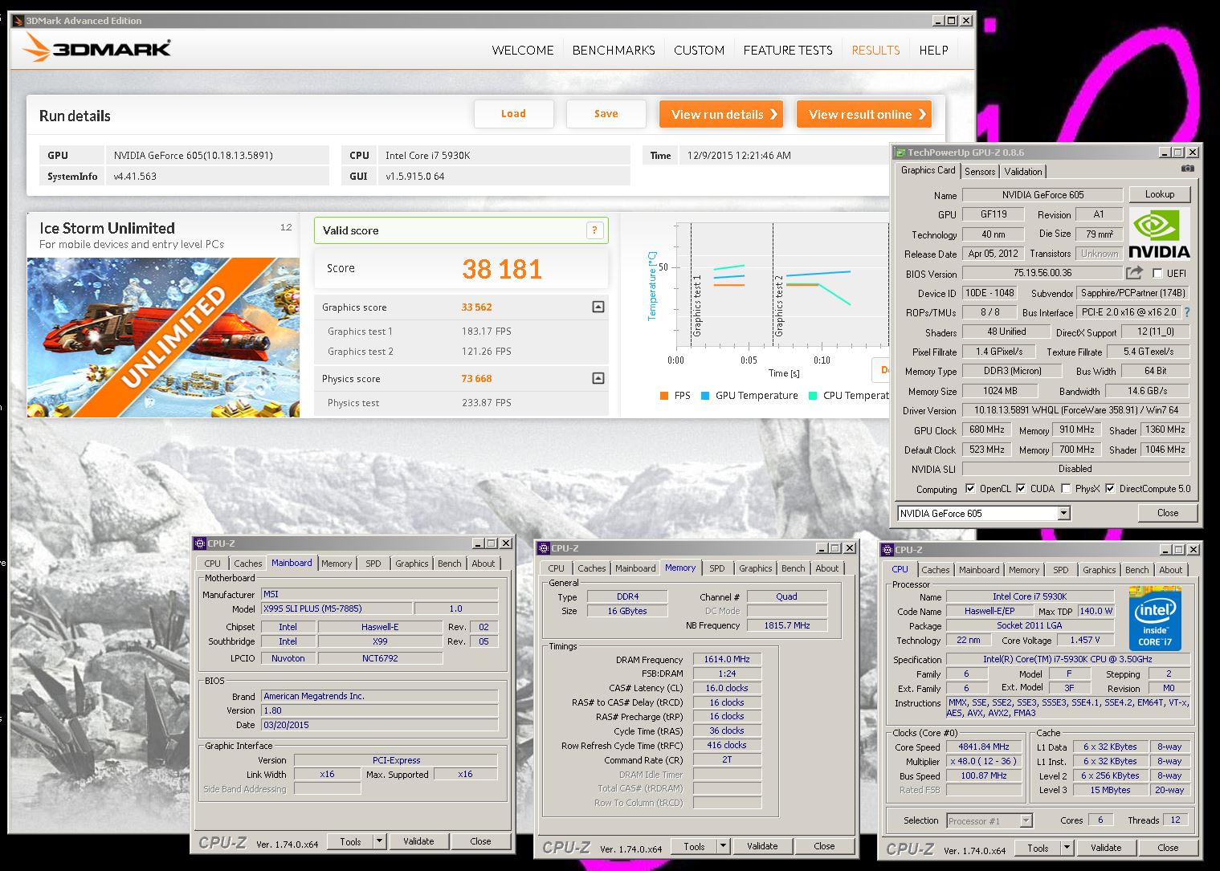1220x871 pixels.
Task: Click the Transistors Unknown field in GPU-Z
Action: click(1099, 254)
